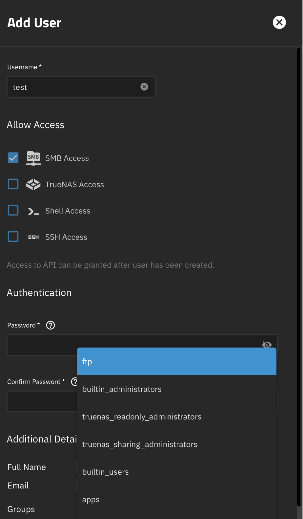Click the Shell prompt icon
The image size is (303, 519).
(33, 211)
